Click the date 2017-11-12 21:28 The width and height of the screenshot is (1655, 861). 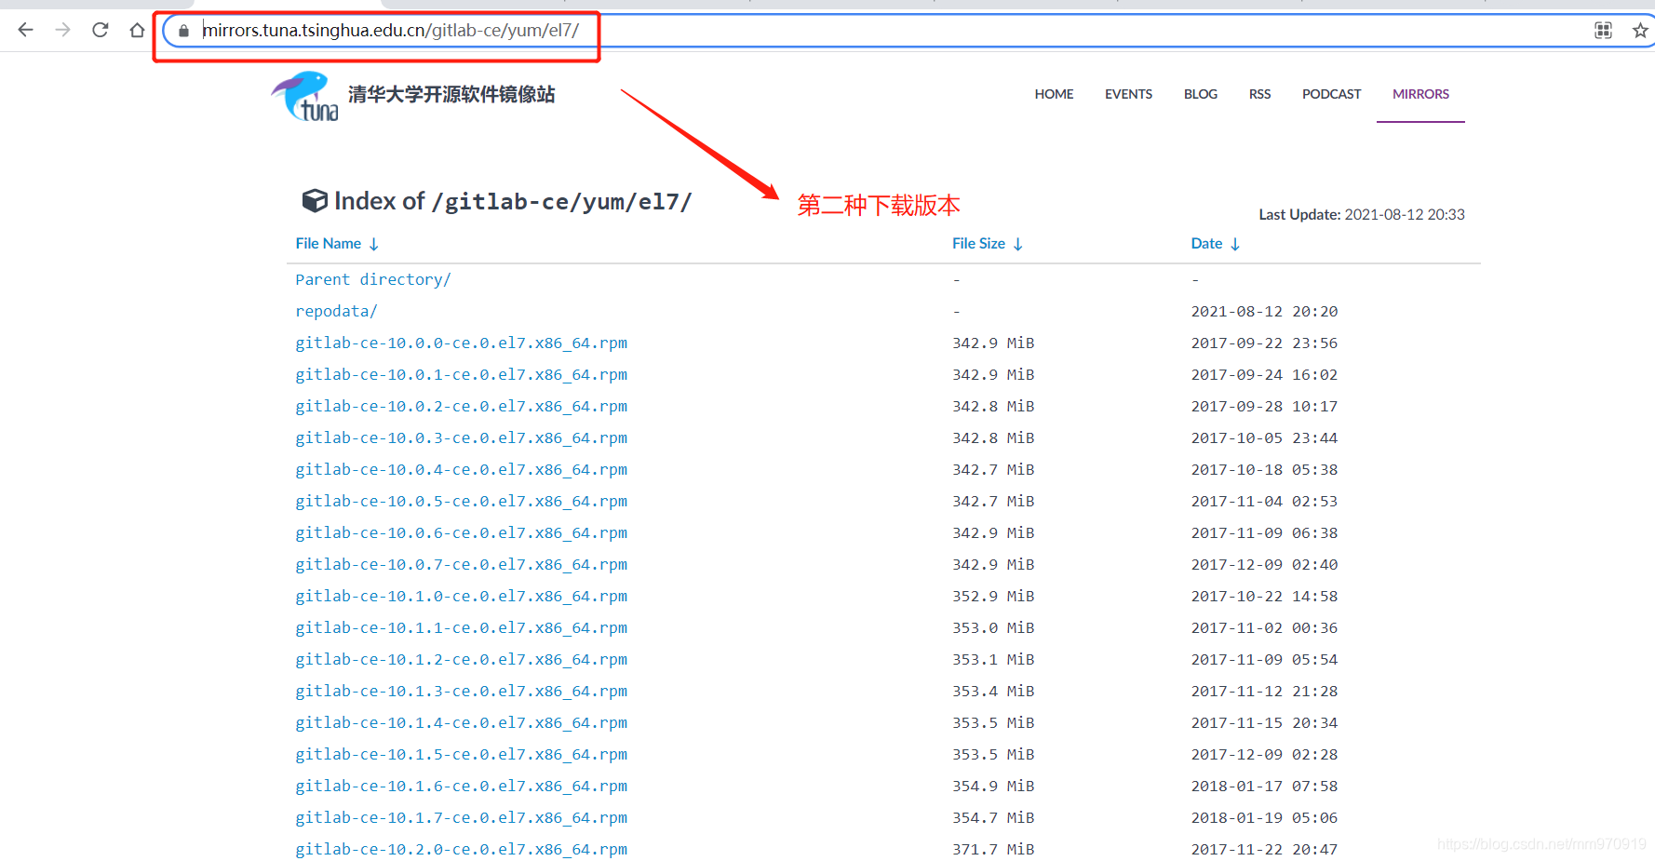[1264, 691]
